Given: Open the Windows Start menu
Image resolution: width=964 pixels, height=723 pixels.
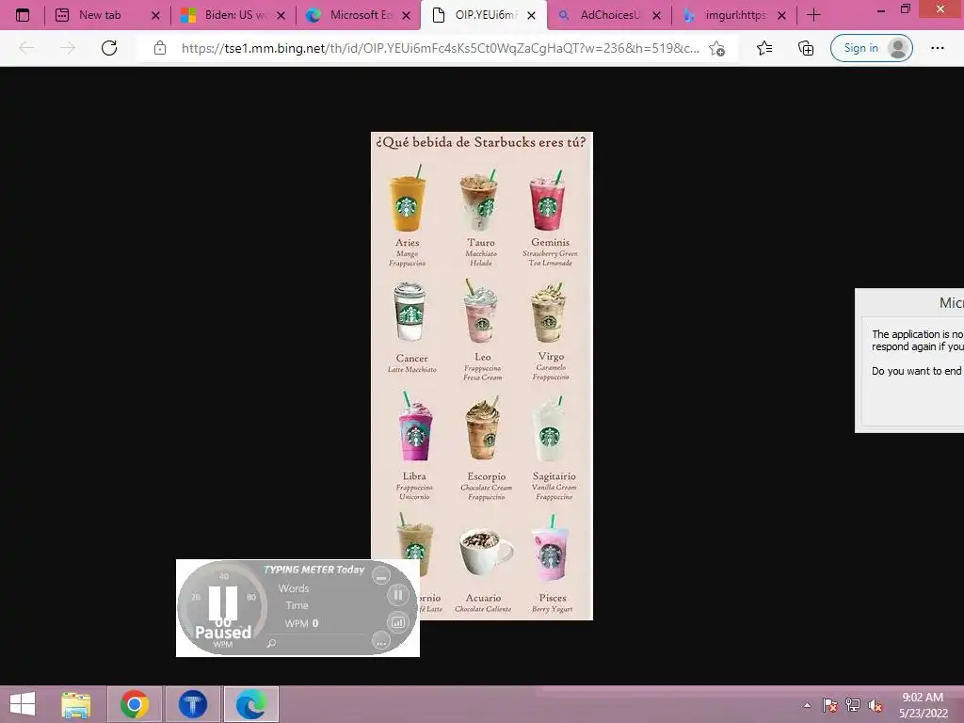Looking at the screenshot, I should coord(23,704).
